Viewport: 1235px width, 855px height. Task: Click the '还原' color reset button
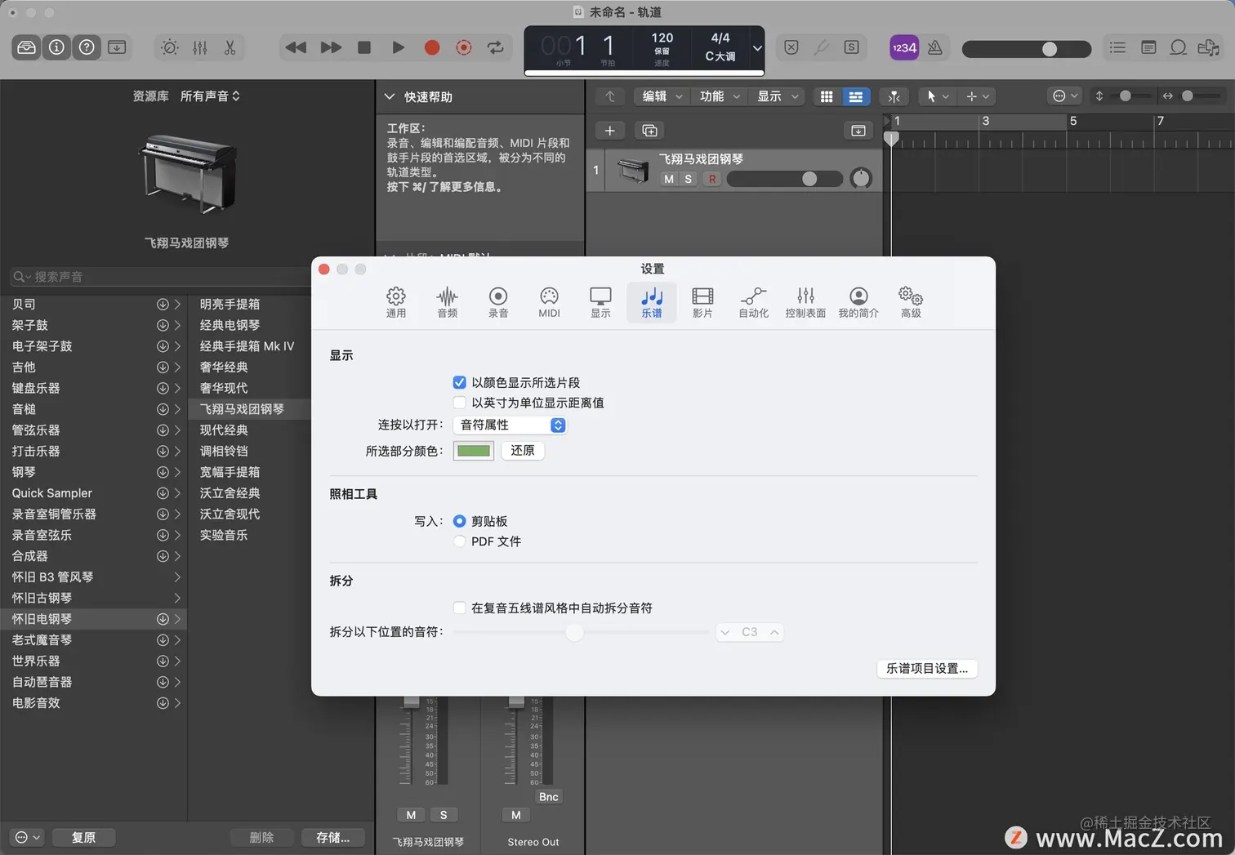pyautogui.click(x=522, y=451)
